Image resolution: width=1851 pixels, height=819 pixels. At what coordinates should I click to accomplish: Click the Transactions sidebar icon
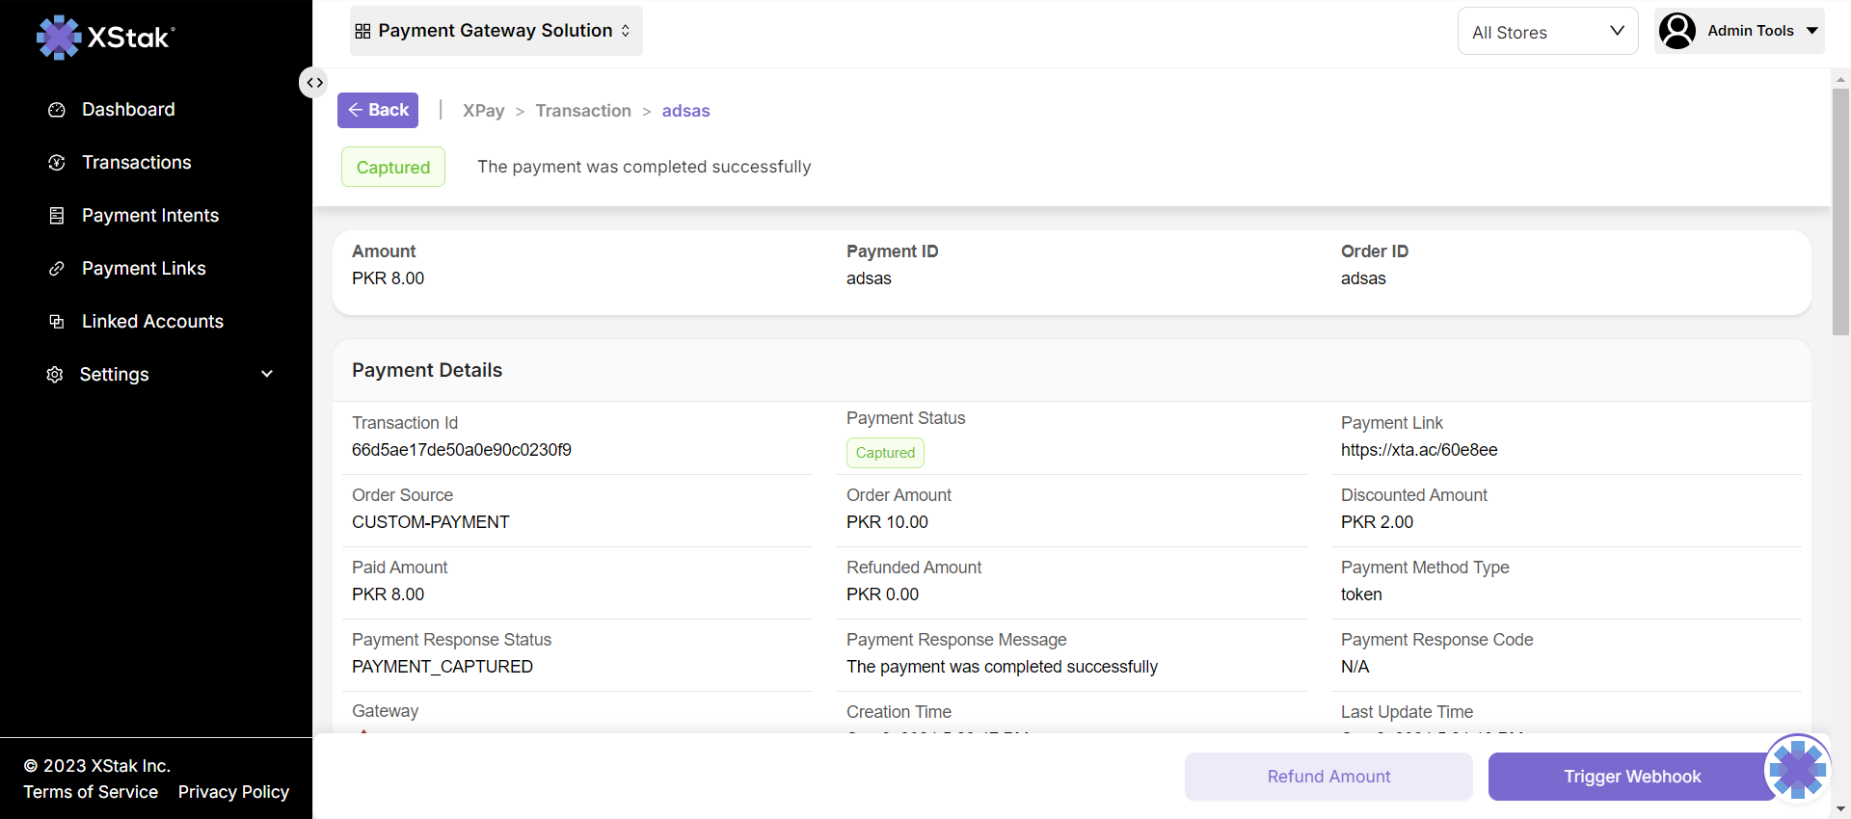(x=57, y=163)
